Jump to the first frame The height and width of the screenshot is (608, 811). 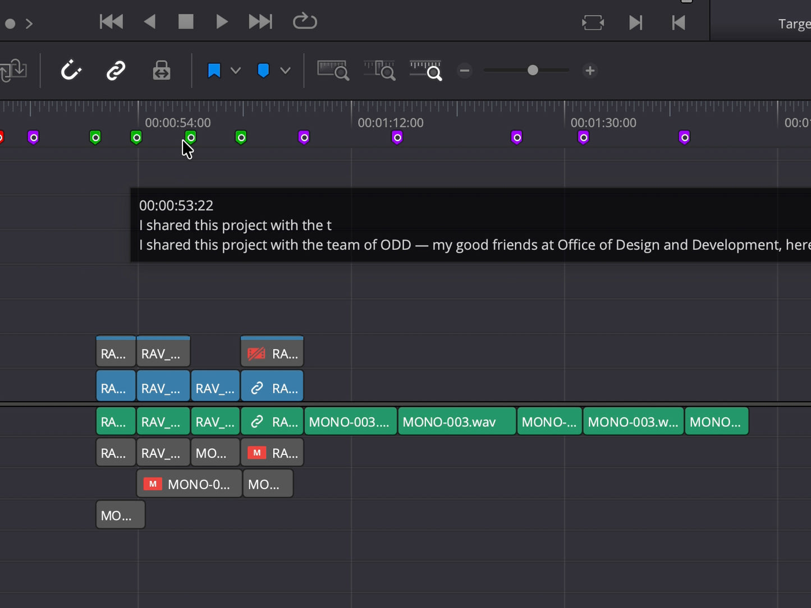(111, 22)
